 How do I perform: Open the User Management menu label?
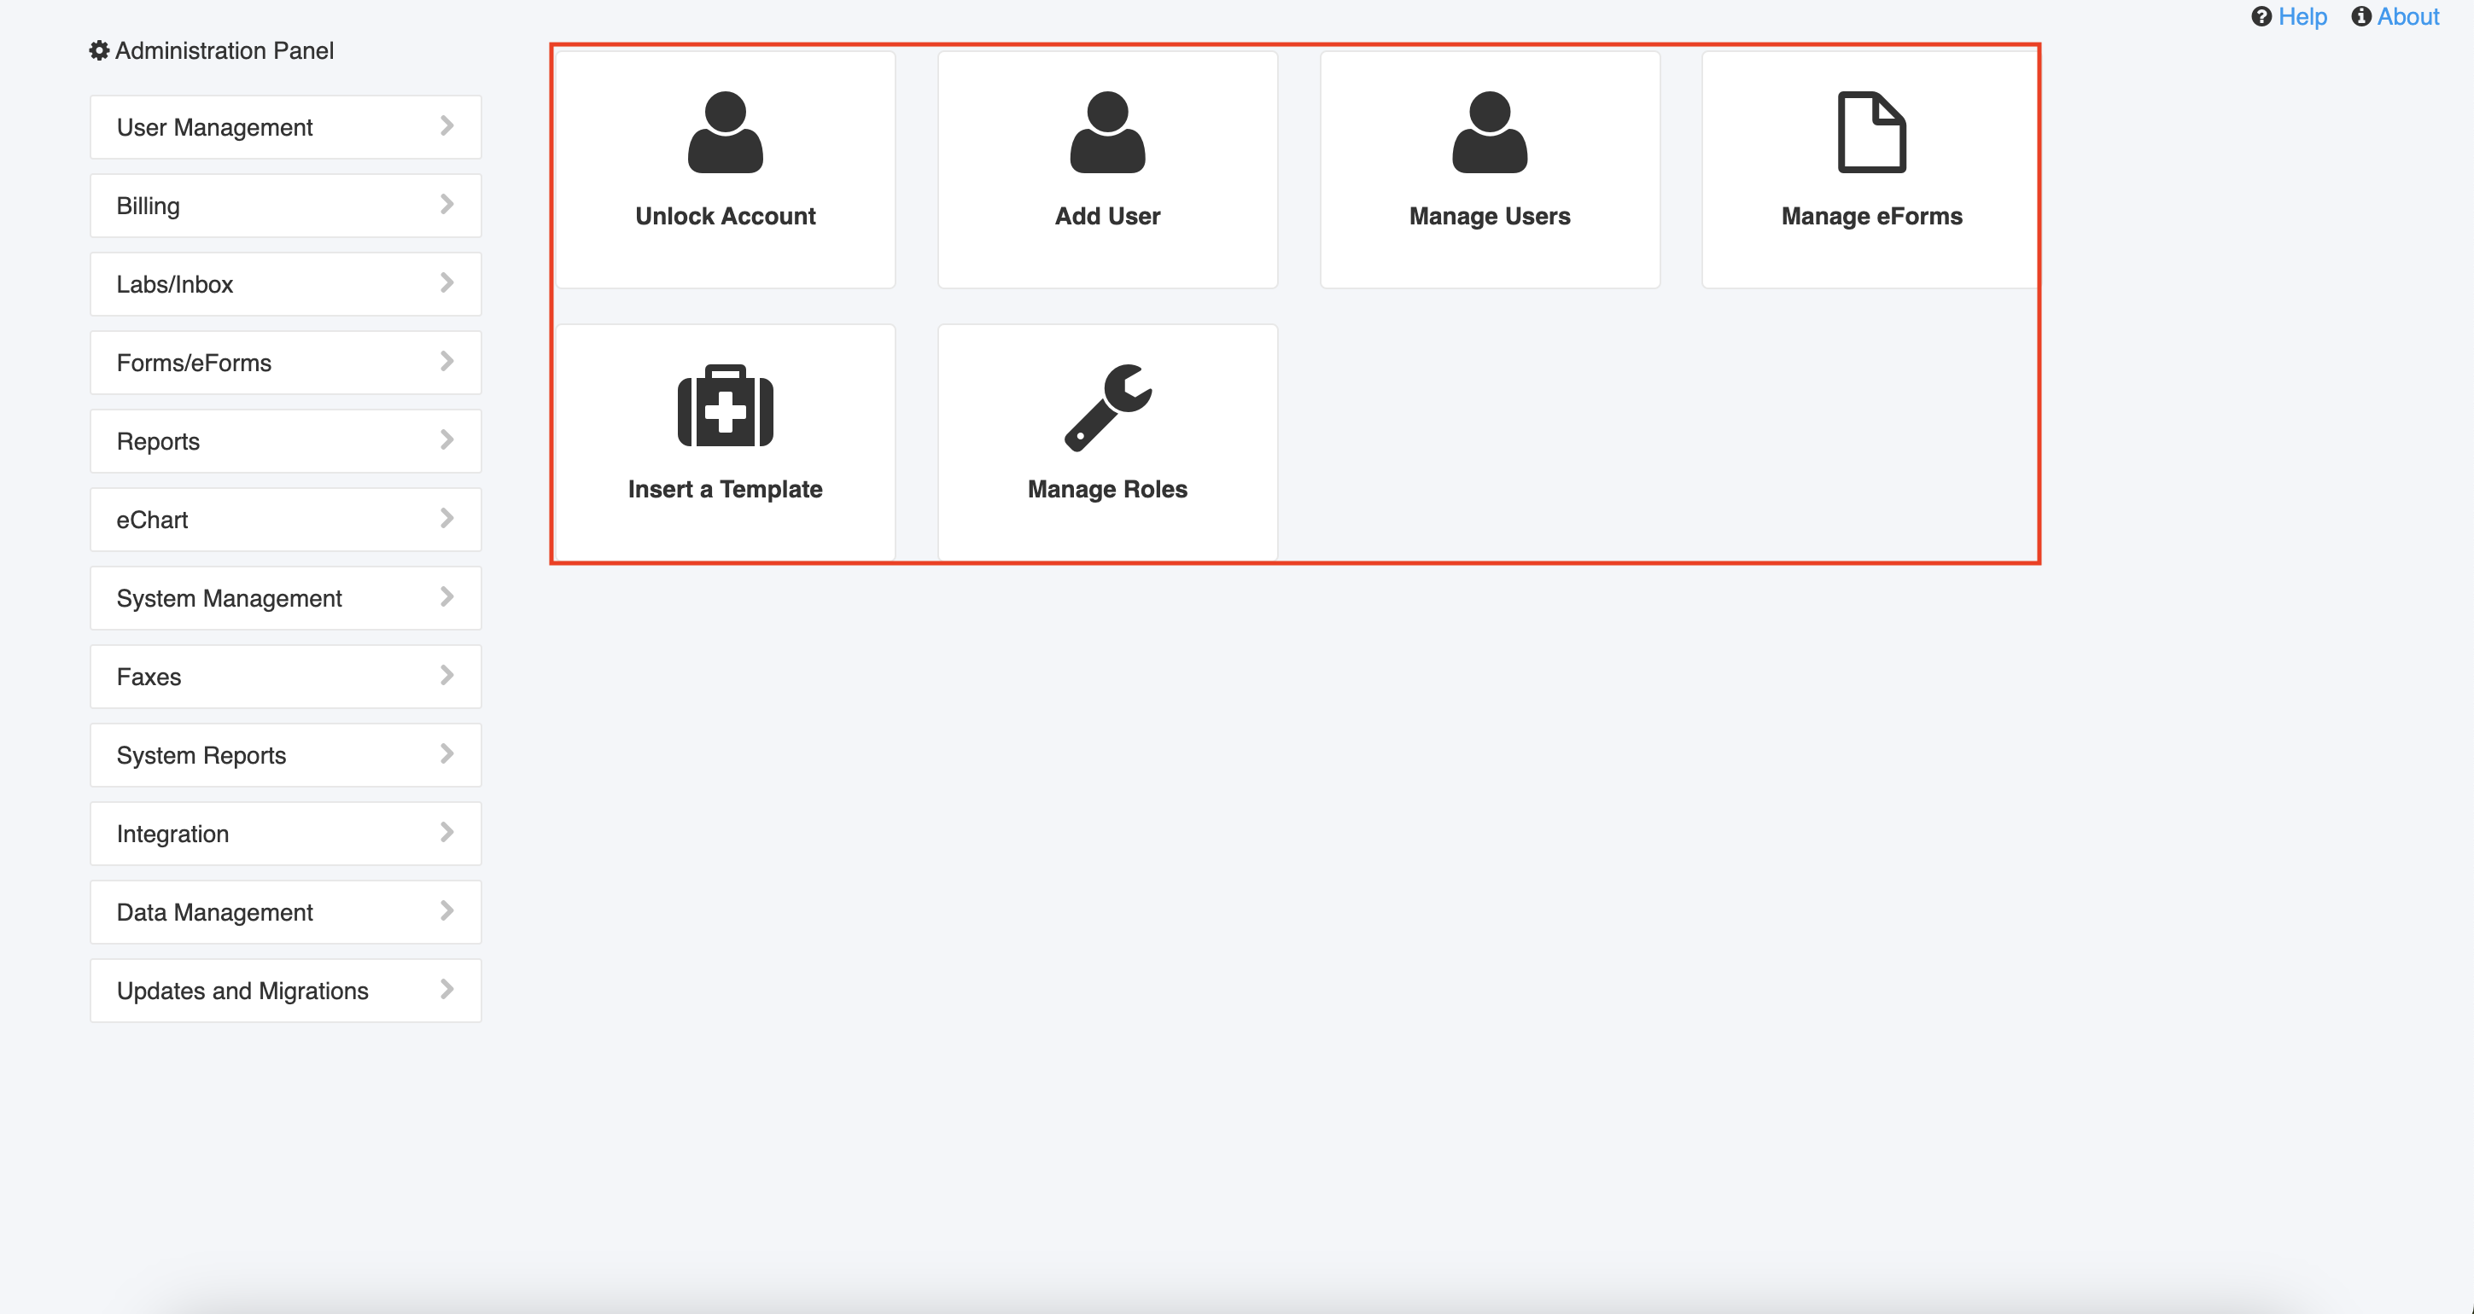(214, 128)
